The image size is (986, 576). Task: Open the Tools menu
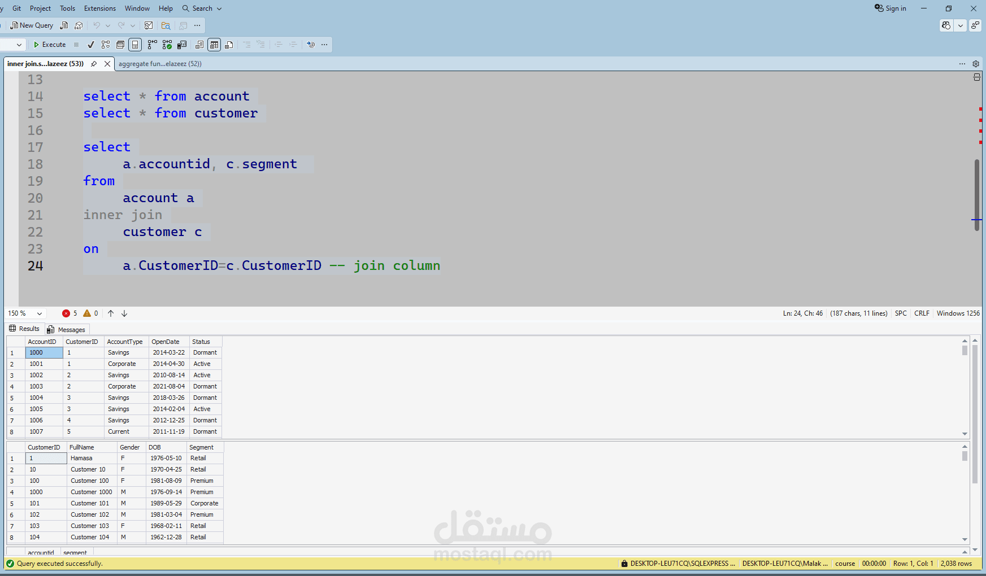(67, 8)
